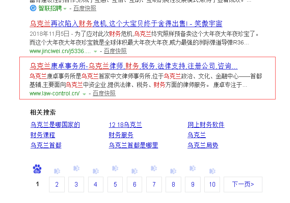Image resolution: width=290 pixels, height=203 pixels.
Task: Click the Baidu paw logo above page 1
Action: (37, 169)
